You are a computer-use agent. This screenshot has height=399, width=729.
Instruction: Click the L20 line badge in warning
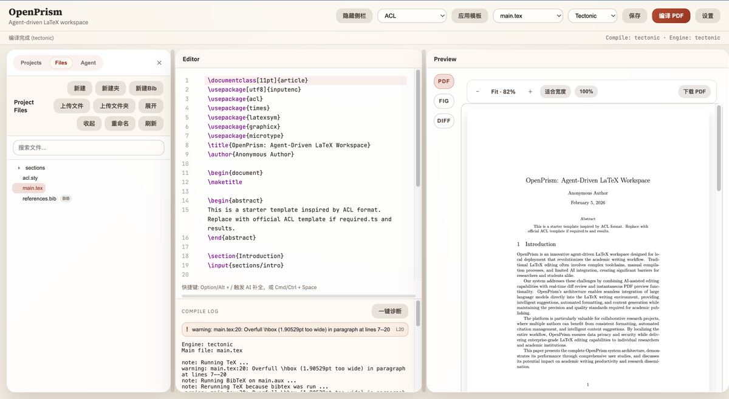400,329
